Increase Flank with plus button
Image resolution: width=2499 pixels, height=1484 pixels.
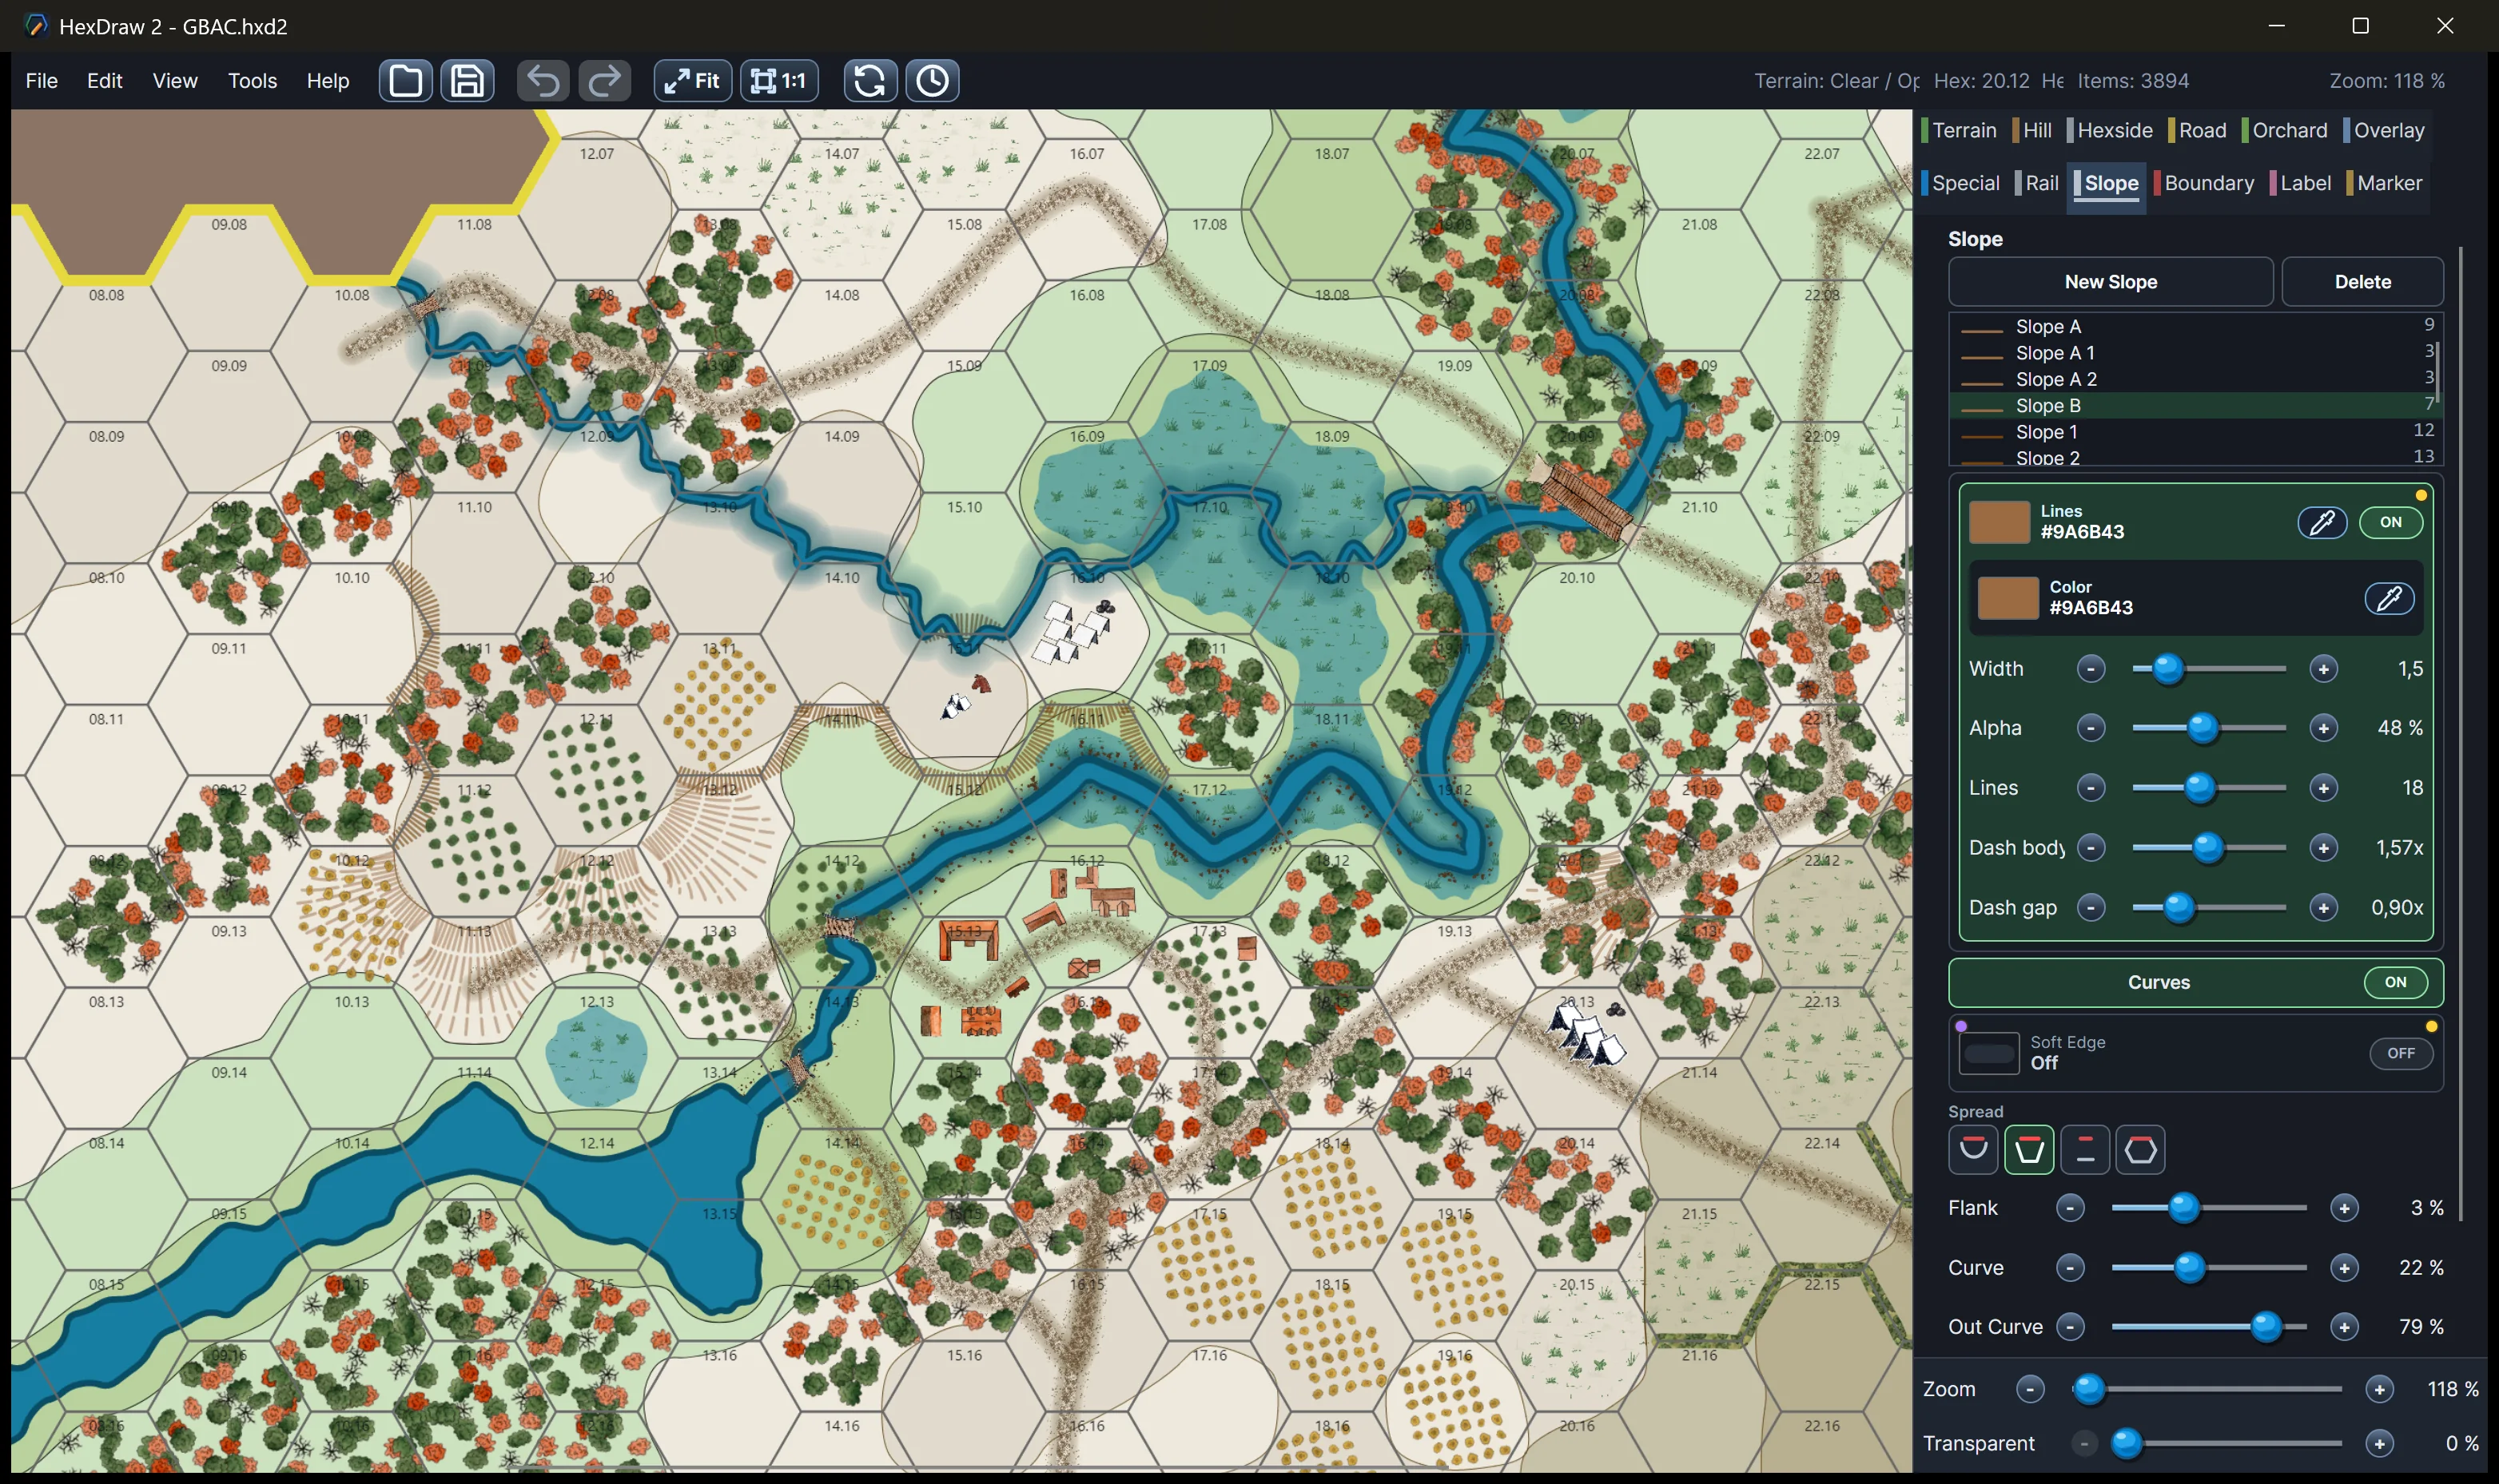pyautogui.click(x=2345, y=1208)
